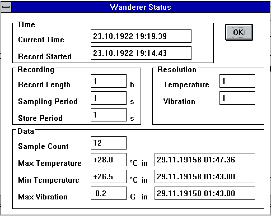
Task: Select the Sample Count field
Action: [x=108, y=143]
